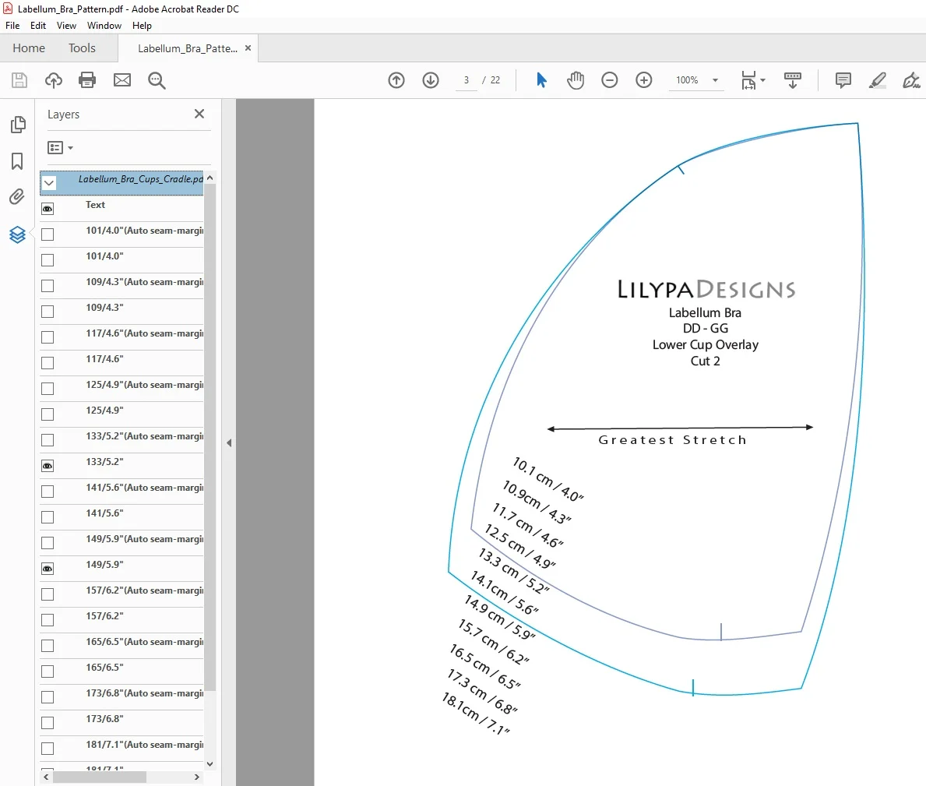926x786 pixels.
Task: Select the Highlight text pen
Action: [x=878, y=80]
